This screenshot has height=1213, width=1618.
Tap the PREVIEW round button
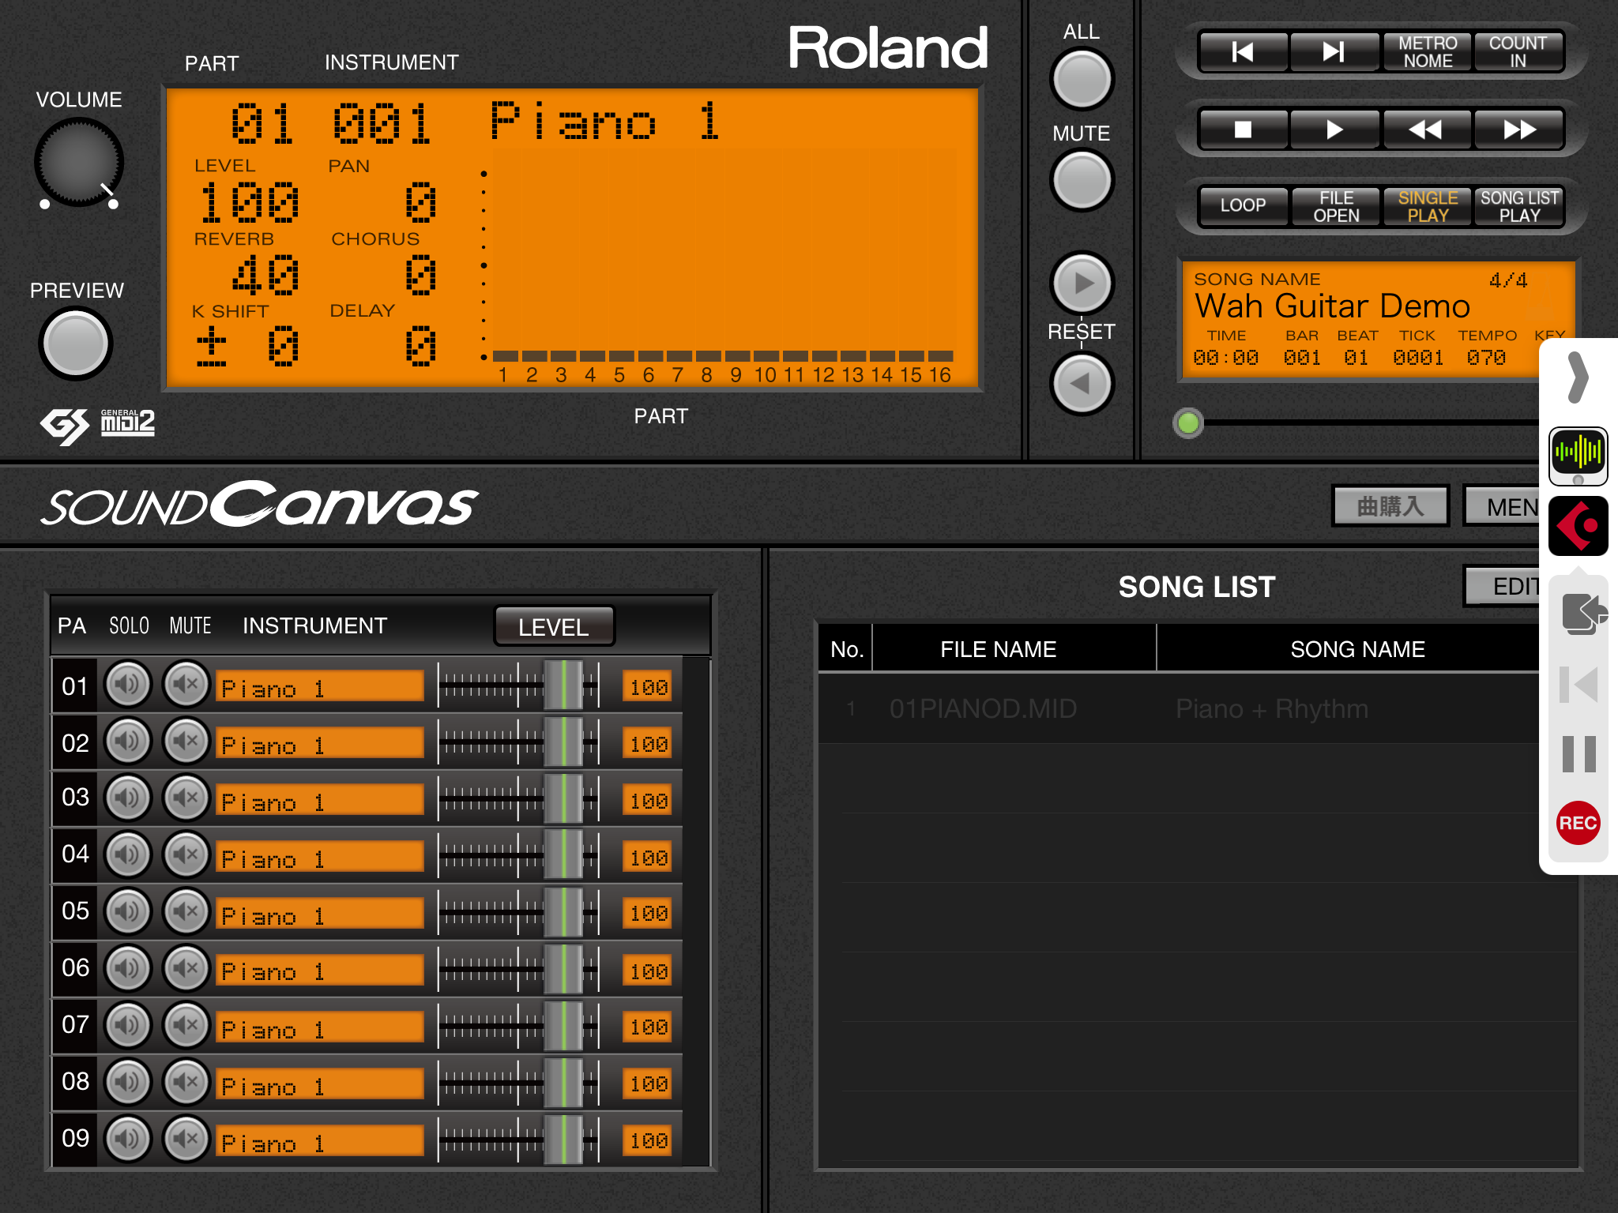tap(76, 344)
